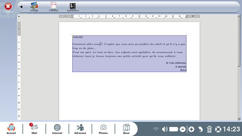Click the Wi-Fi status icon

click(x=156, y=129)
